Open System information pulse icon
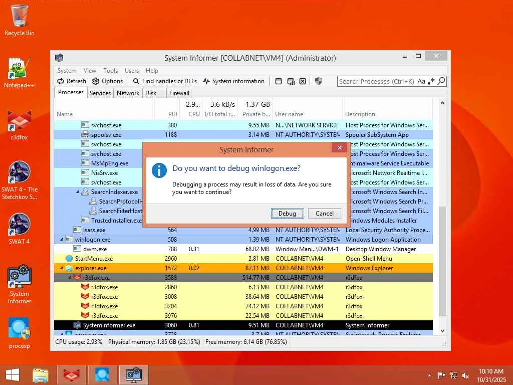 pos(206,81)
